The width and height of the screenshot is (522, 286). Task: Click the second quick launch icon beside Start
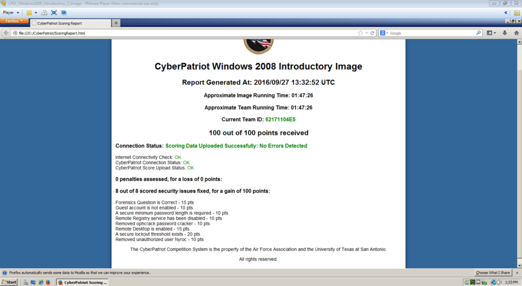tap(33, 282)
